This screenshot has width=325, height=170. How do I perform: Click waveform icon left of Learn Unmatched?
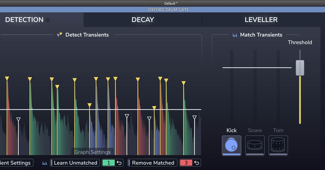click(45, 163)
